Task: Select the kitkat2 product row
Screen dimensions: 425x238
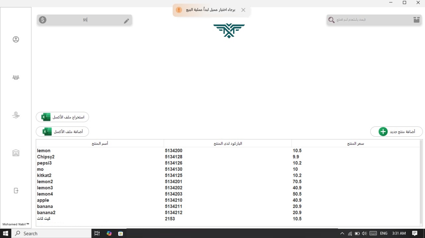Action: point(228,175)
